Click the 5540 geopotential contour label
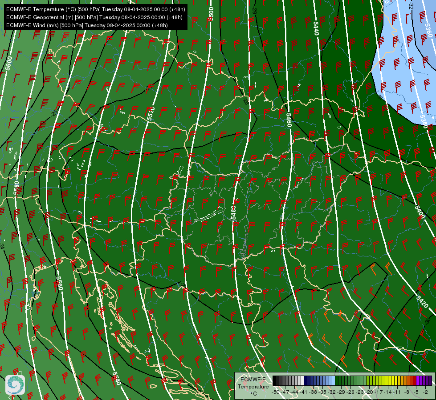Image resolution: width=436 pixels, height=400 pixels. click(117, 378)
